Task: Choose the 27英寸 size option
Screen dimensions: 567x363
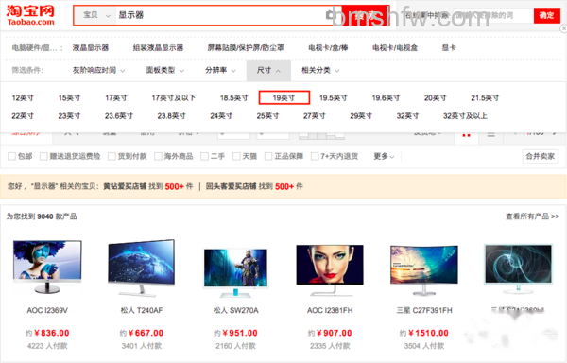Action: [x=315, y=116]
